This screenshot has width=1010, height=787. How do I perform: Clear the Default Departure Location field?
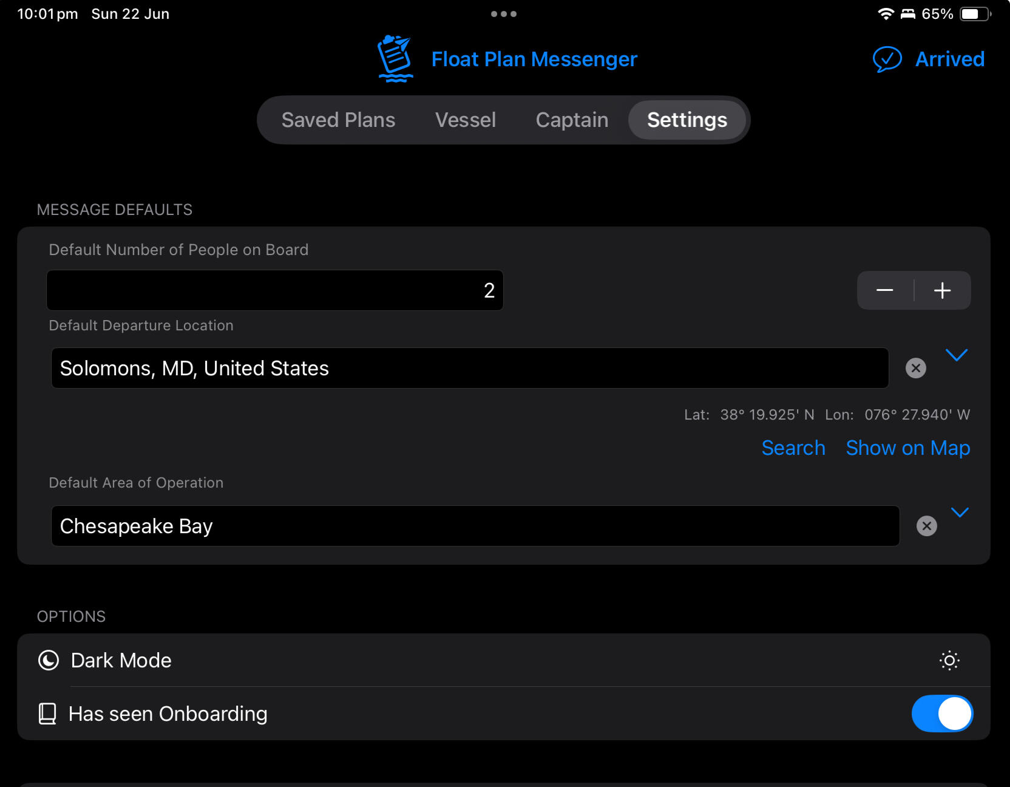pos(915,368)
